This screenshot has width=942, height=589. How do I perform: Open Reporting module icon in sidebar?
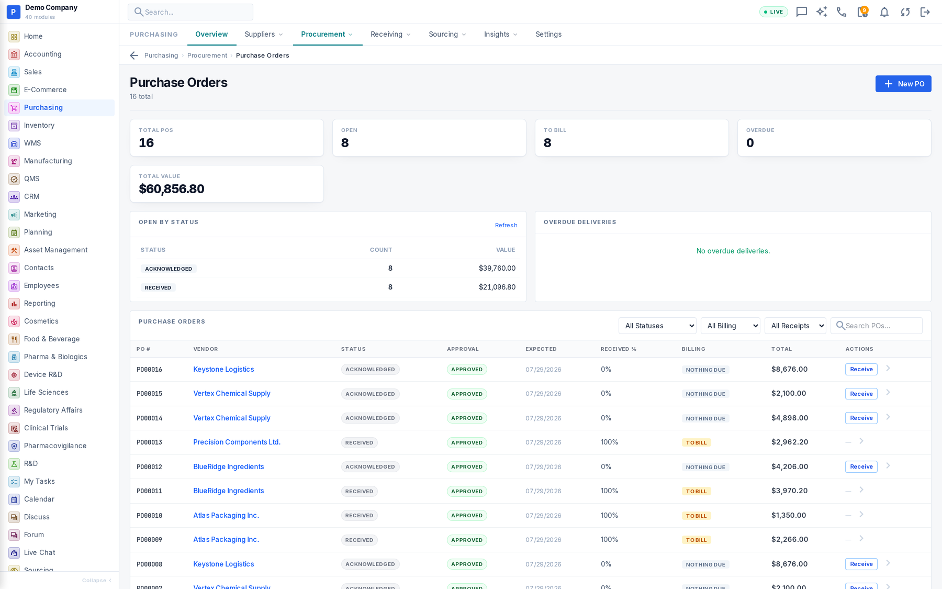pyautogui.click(x=14, y=304)
